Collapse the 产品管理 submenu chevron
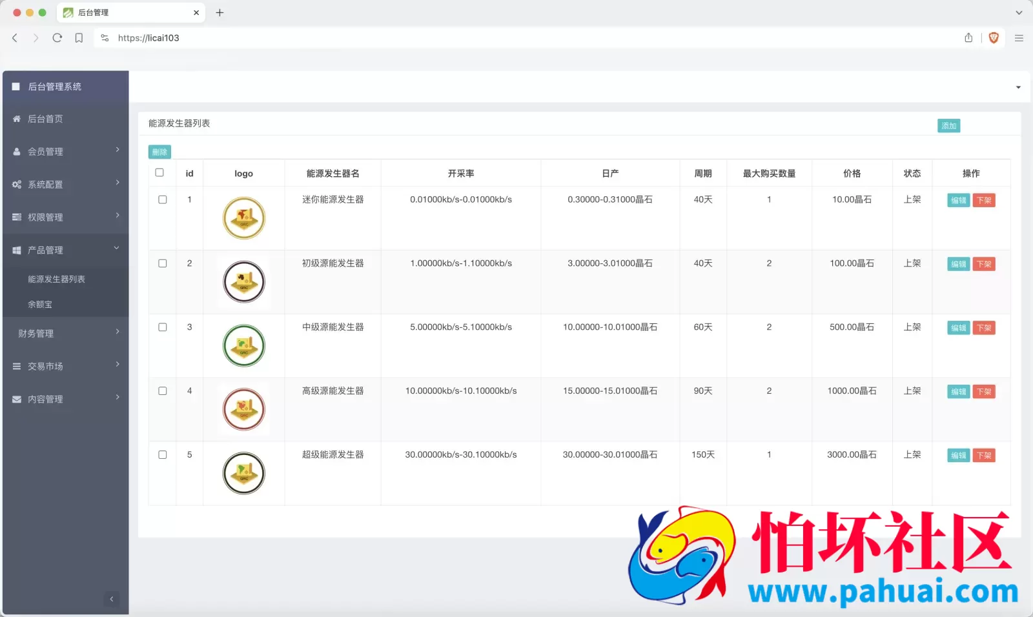 (117, 248)
